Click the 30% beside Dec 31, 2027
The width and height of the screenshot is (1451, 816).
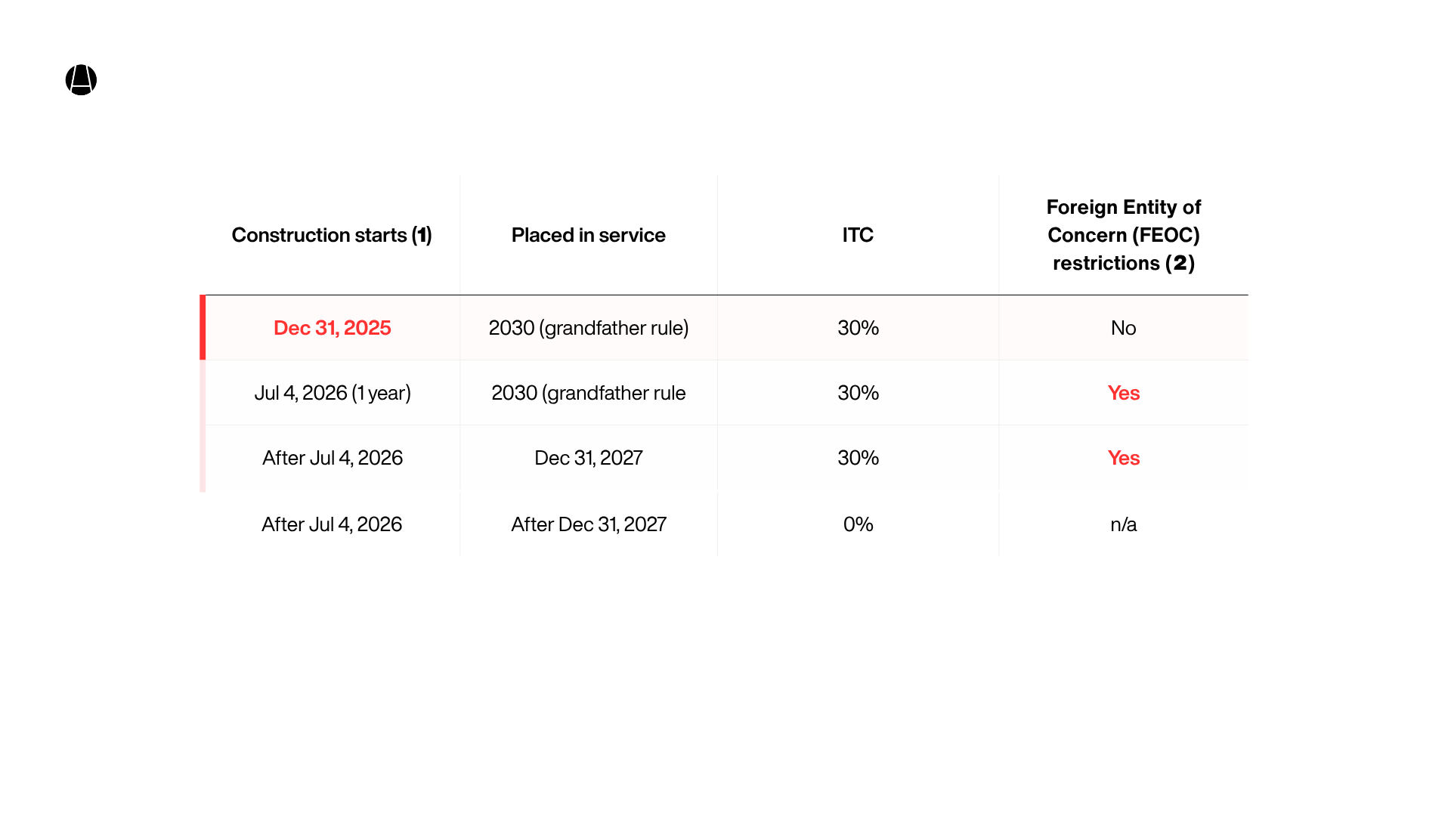point(858,458)
